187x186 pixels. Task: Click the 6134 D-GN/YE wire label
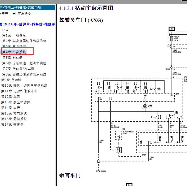[115, 126]
